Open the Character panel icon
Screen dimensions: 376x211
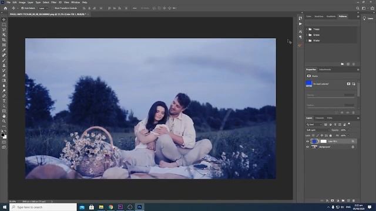coord(300,32)
